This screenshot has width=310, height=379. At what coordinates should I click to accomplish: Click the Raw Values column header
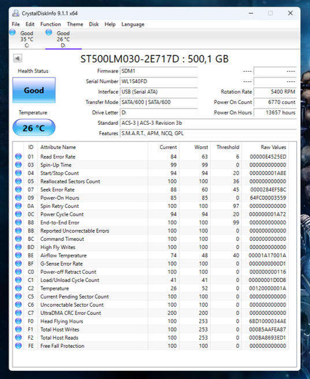(x=274, y=147)
